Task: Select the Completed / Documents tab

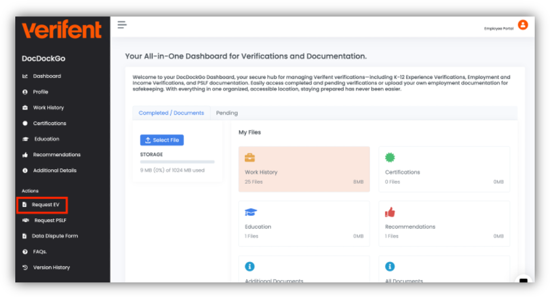Action: point(171,113)
